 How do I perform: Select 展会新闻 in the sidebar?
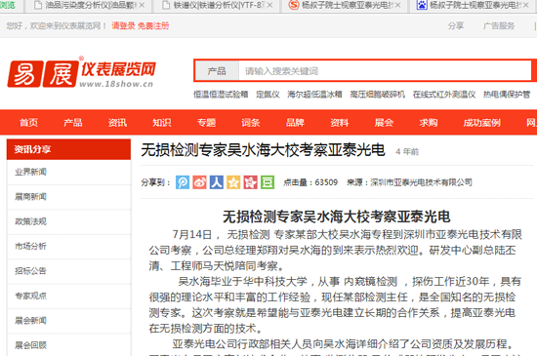69,321
